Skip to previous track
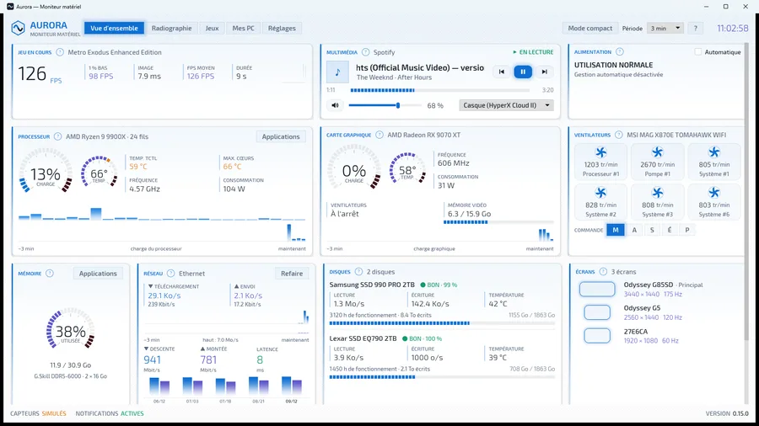759x426 pixels. (x=502, y=72)
